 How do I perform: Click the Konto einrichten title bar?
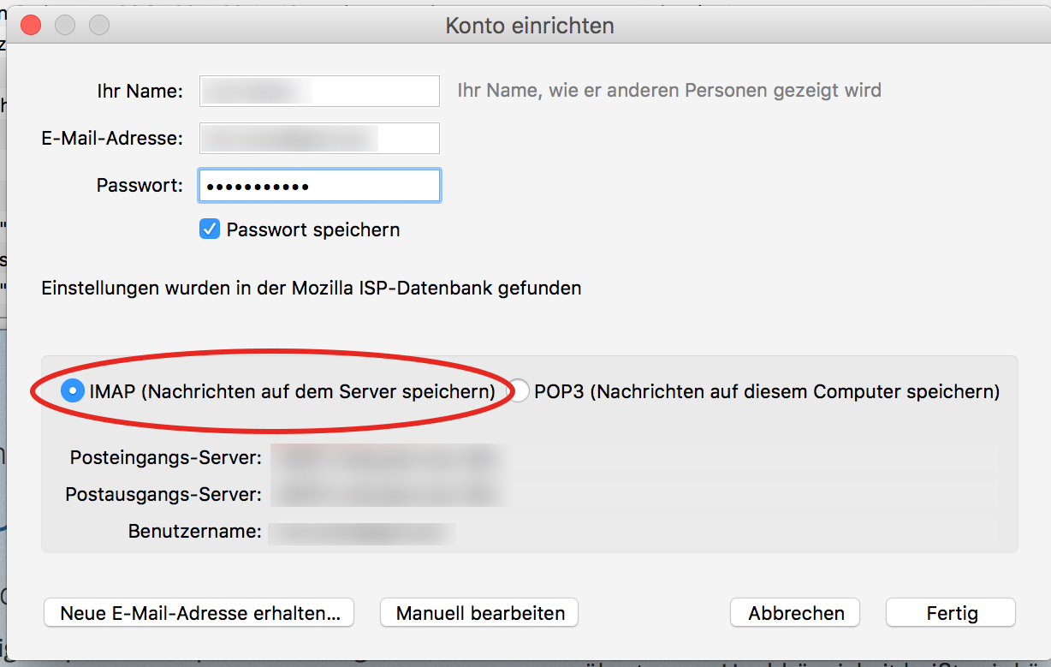(529, 26)
